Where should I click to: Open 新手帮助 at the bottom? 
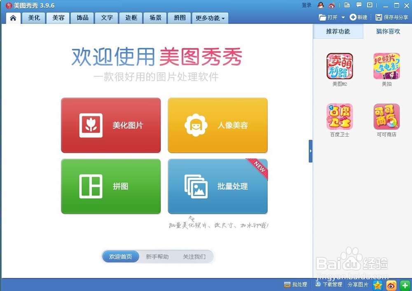157,256
